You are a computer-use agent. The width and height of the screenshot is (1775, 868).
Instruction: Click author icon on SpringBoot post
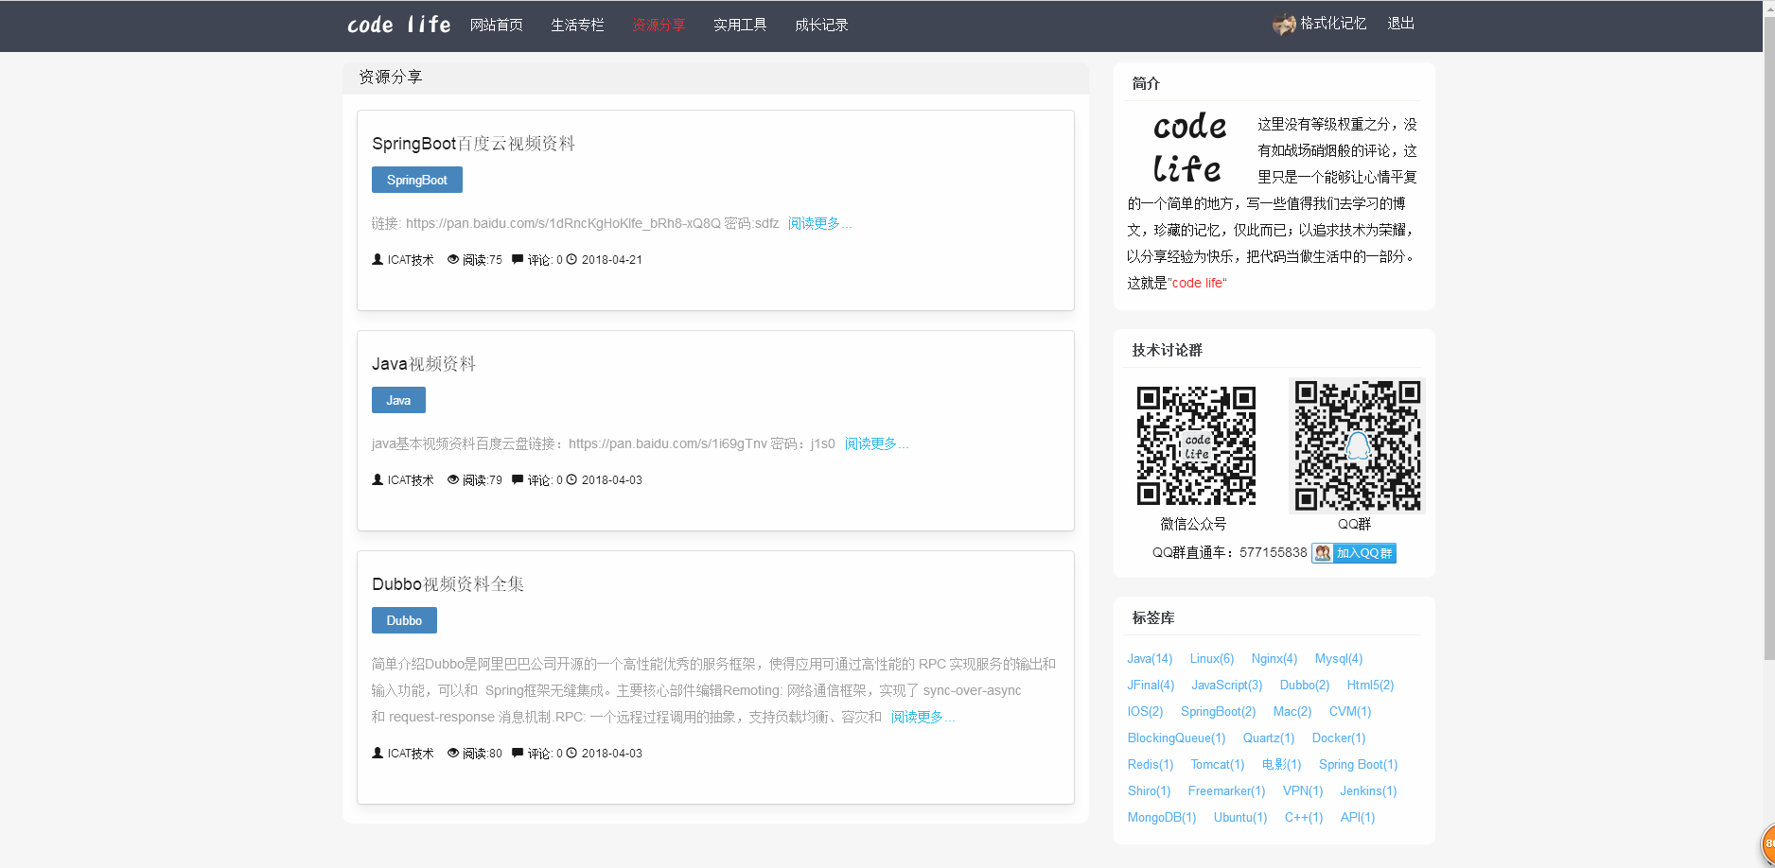click(378, 259)
